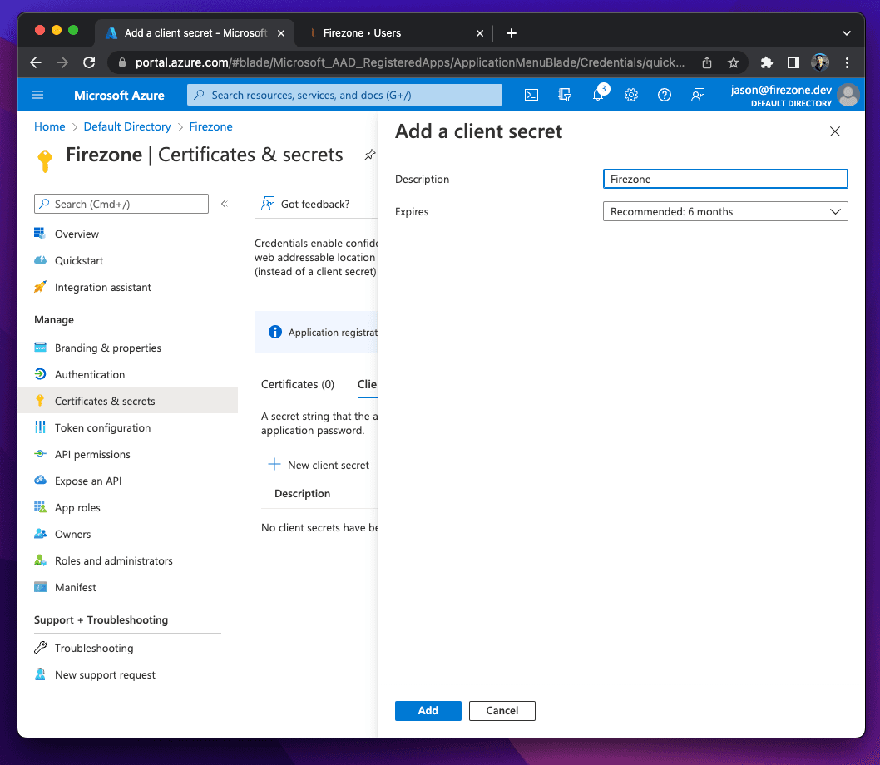Viewport: 880px width, 765px height.
Task: Open Cloud Shell from the top bar
Action: tap(531, 95)
